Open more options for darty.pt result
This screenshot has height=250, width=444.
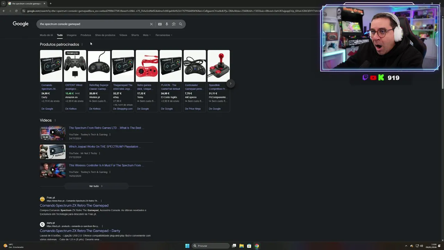tap(102, 226)
